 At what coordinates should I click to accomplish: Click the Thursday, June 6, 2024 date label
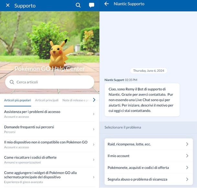[149, 71]
